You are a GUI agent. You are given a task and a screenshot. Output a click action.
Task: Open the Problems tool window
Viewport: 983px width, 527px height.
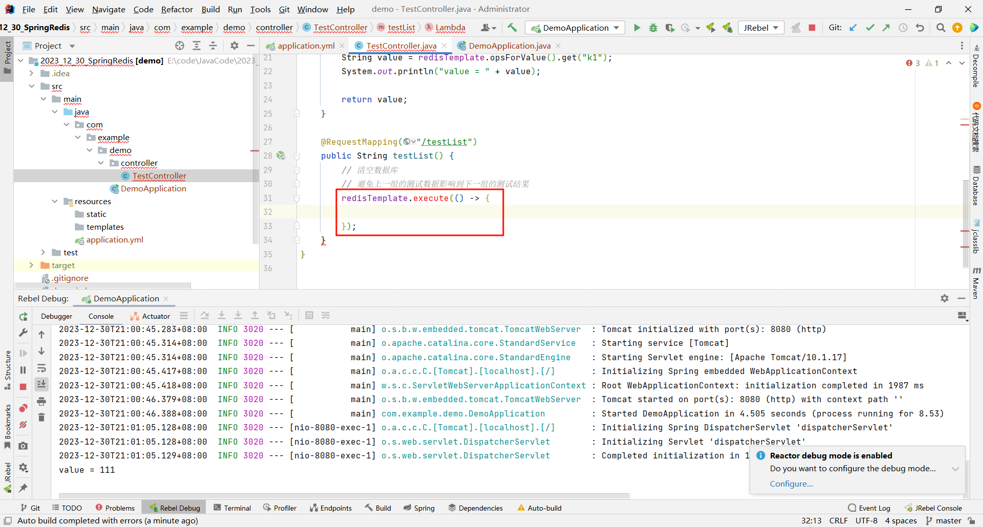tap(115, 508)
